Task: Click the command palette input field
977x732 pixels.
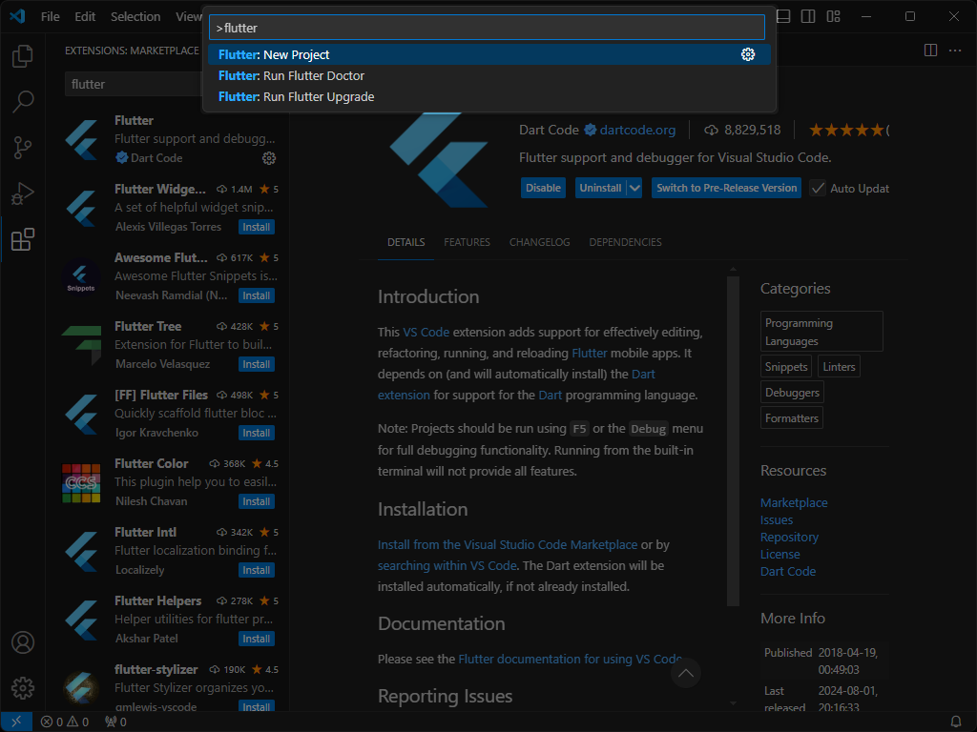Action: click(x=487, y=28)
